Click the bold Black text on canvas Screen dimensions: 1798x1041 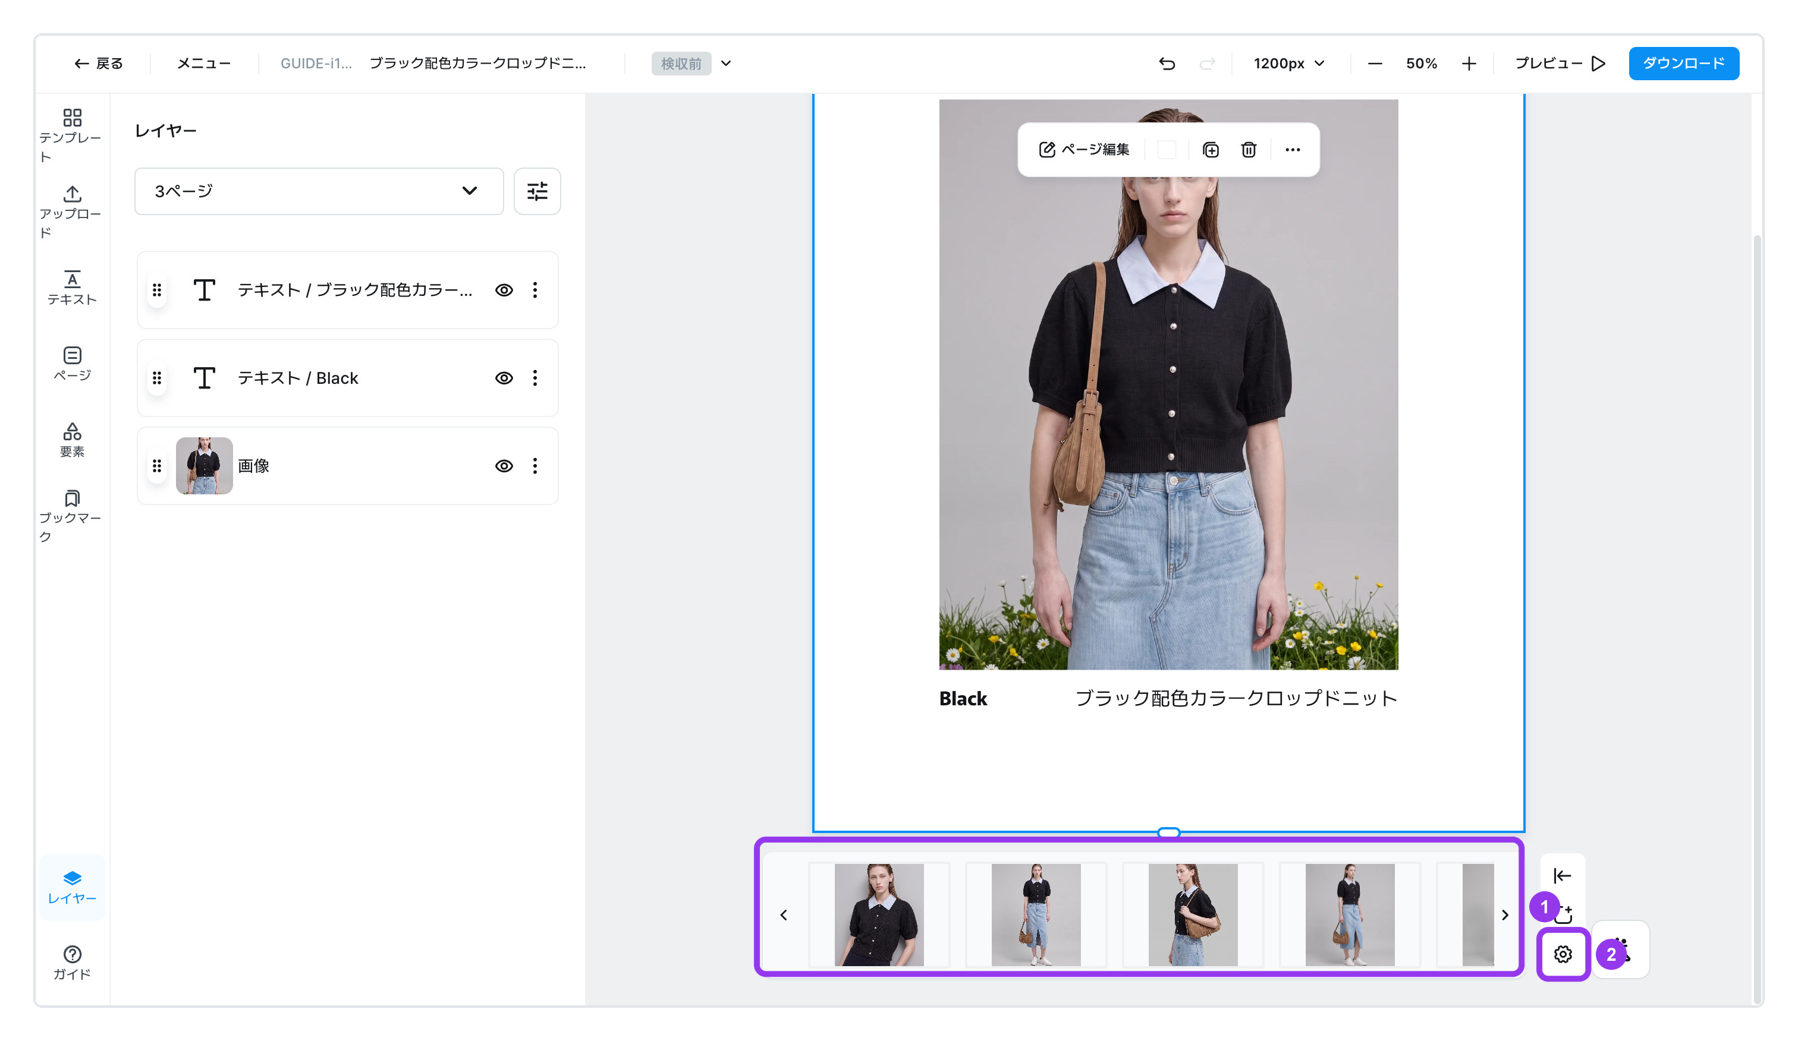[x=963, y=699]
